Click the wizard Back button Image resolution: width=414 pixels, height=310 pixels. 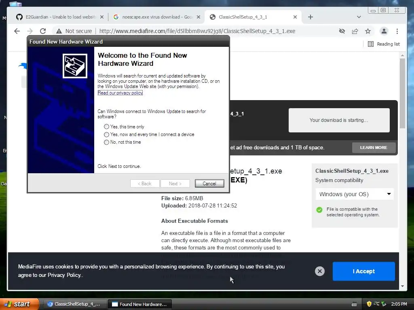coord(145,184)
